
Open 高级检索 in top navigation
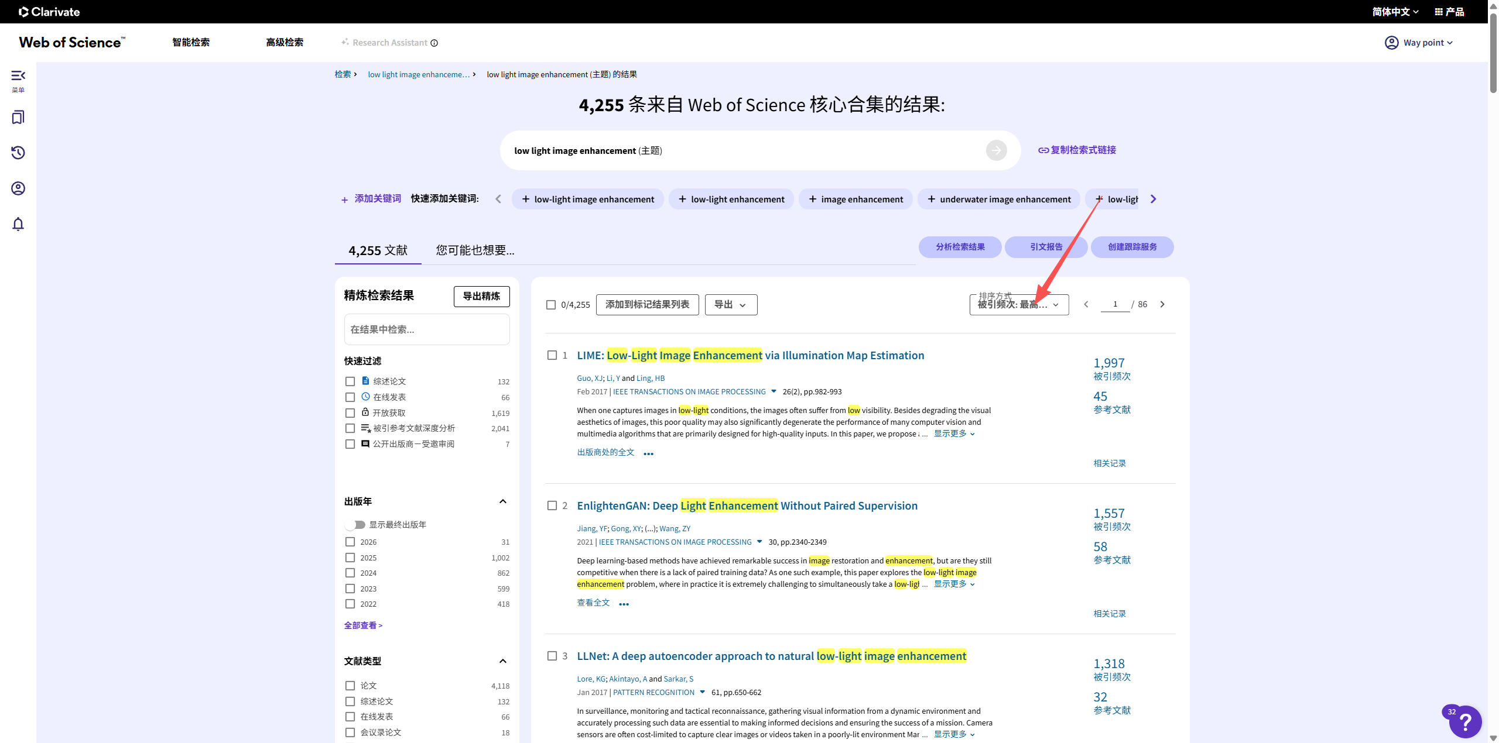pos(285,43)
